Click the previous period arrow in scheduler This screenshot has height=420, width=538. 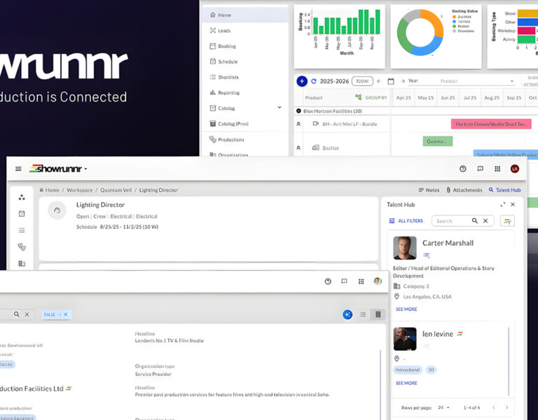[379, 81]
